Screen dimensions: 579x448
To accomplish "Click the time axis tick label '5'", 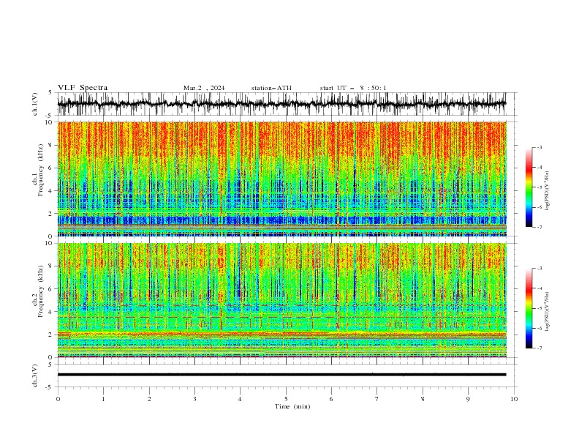I will (x=286, y=399).
